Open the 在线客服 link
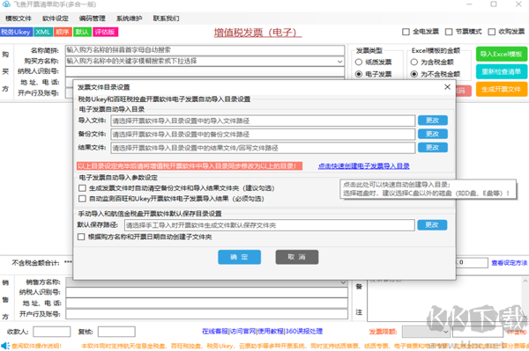This screenshot has height=351, width=529. [215, 332]
